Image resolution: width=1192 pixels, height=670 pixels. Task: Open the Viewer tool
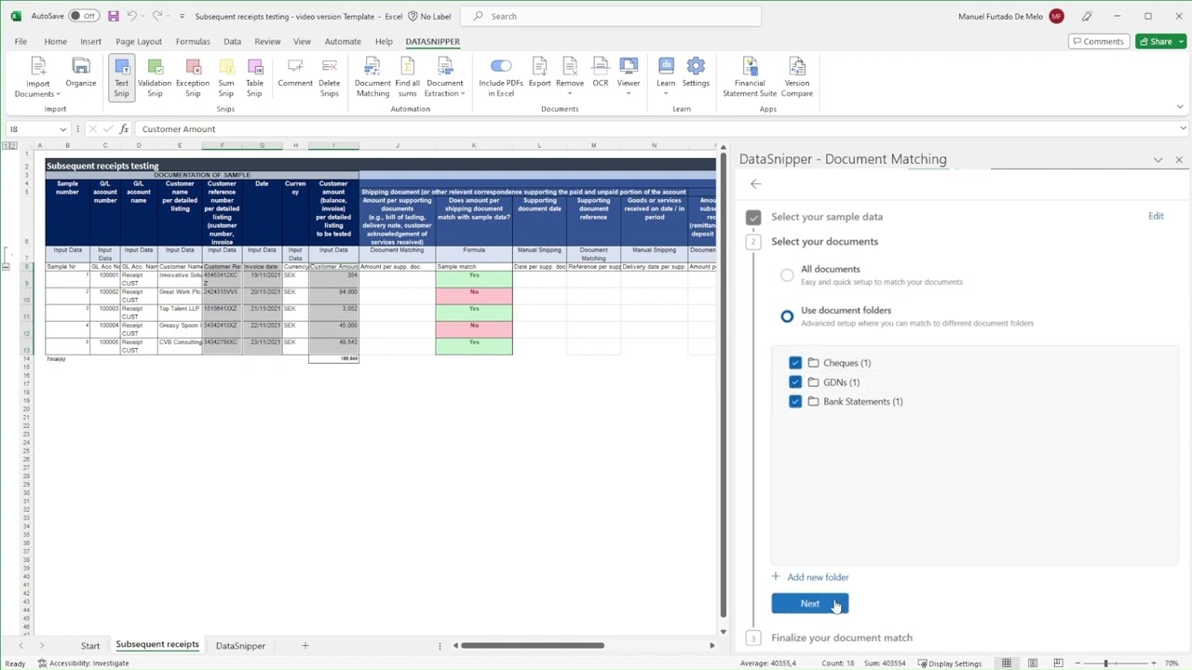pos(629,76)
